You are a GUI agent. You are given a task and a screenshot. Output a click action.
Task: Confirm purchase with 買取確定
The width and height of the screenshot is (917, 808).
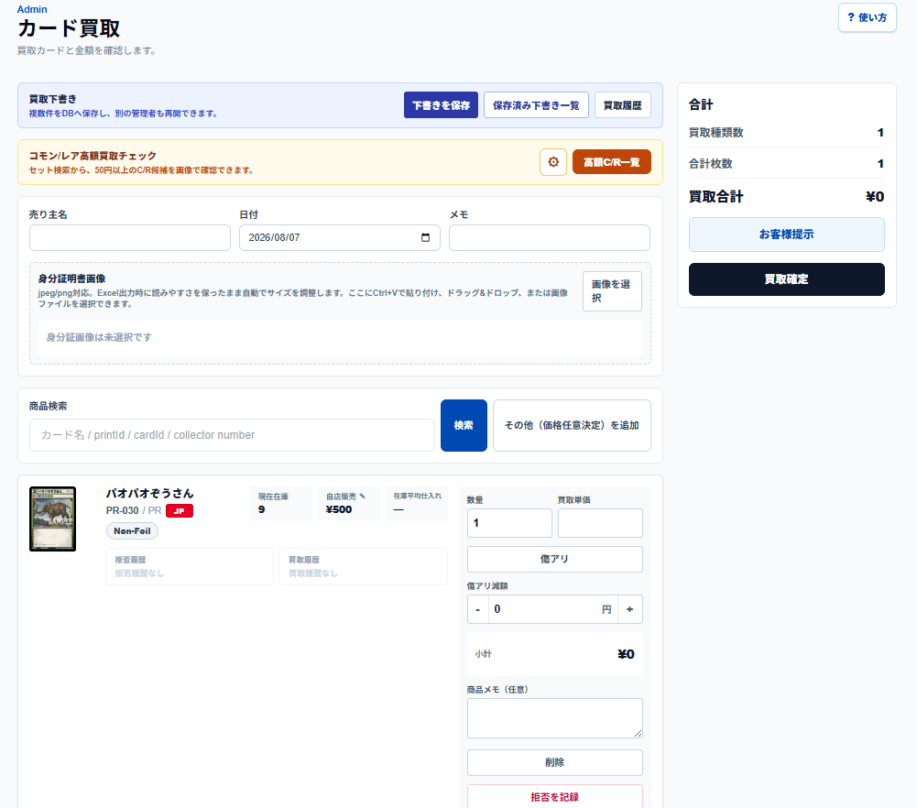787,279
